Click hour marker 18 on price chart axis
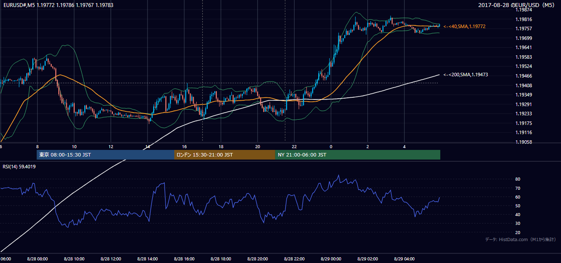 (x=221, y=147)
